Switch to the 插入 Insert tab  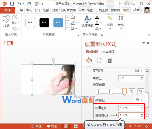29,10
